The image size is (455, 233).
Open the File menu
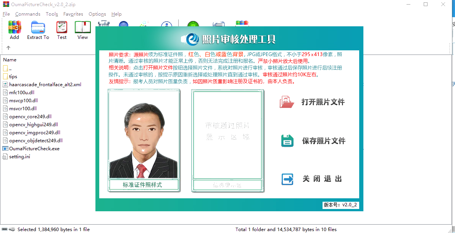tap(6, 14)
